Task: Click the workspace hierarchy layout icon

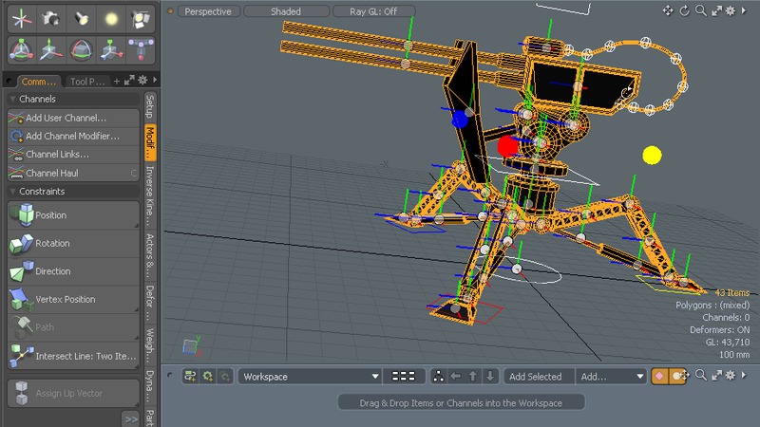Action: click(190, 377)
